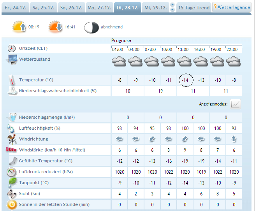Open the Wetterlegende help link
Image resolution: width=255 pixels, height=211 pixels.
(232, 7)
